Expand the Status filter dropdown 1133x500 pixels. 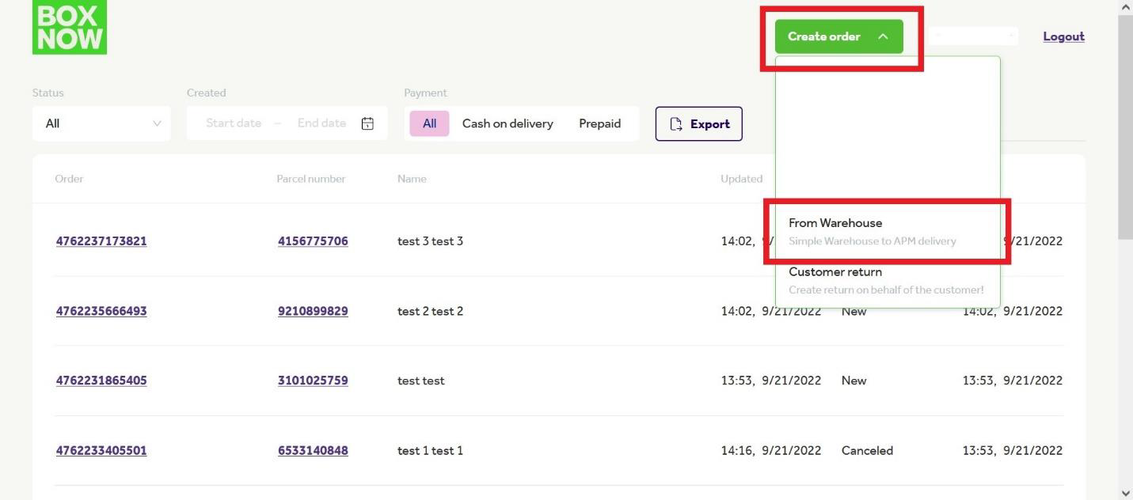point(101,123)
